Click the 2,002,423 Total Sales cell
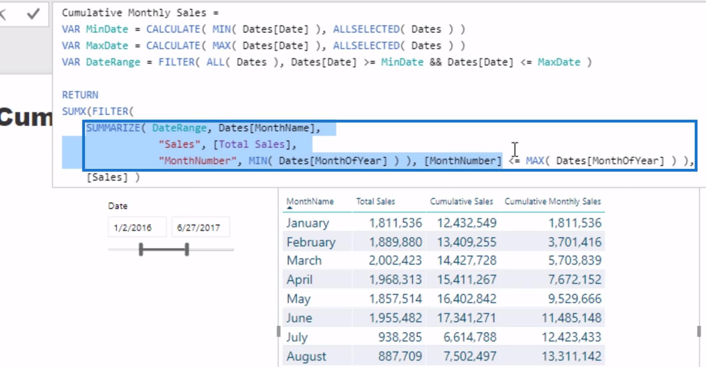The width and height of the screenshot is (706, 367). coord(395,261)
